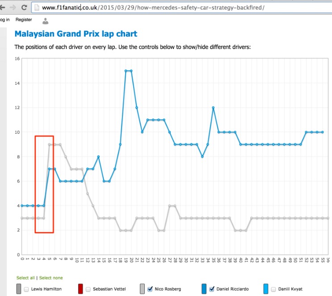
Task: Click the grey Lewis Hamilton color swatch
Action: pos(18,289)
